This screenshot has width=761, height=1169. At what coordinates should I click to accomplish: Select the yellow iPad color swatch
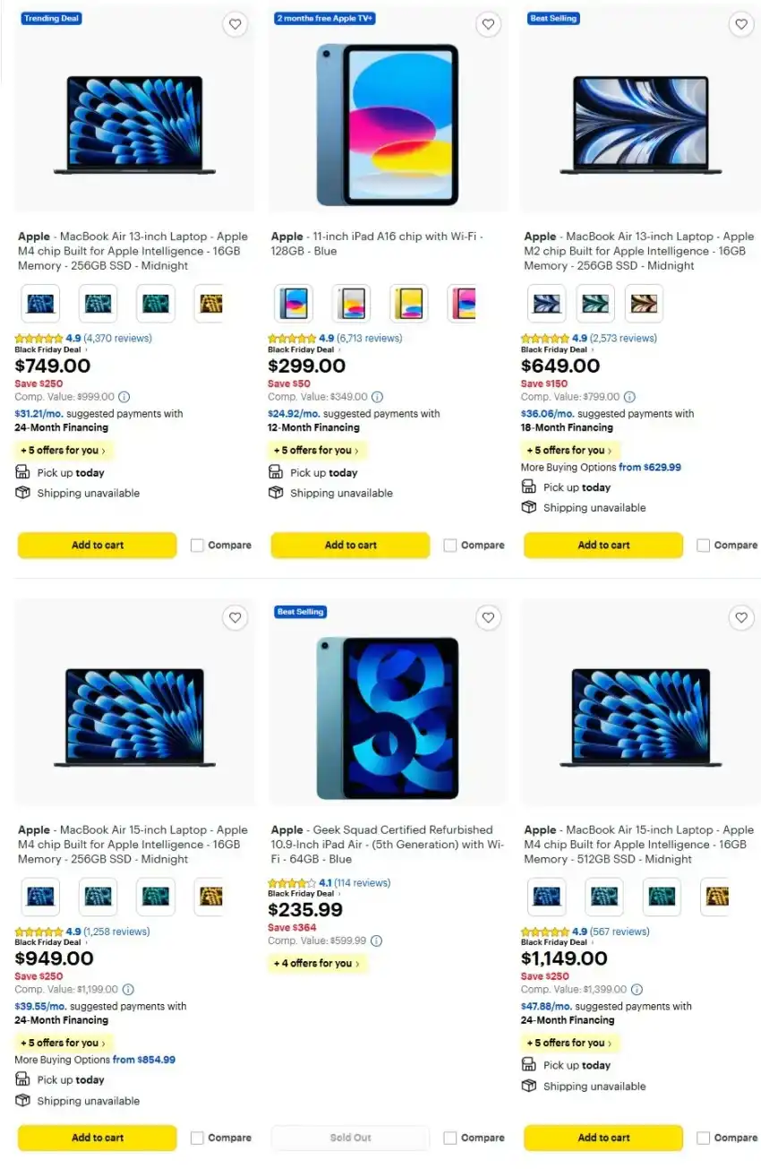pyautogui.click(x=409, y=304)
